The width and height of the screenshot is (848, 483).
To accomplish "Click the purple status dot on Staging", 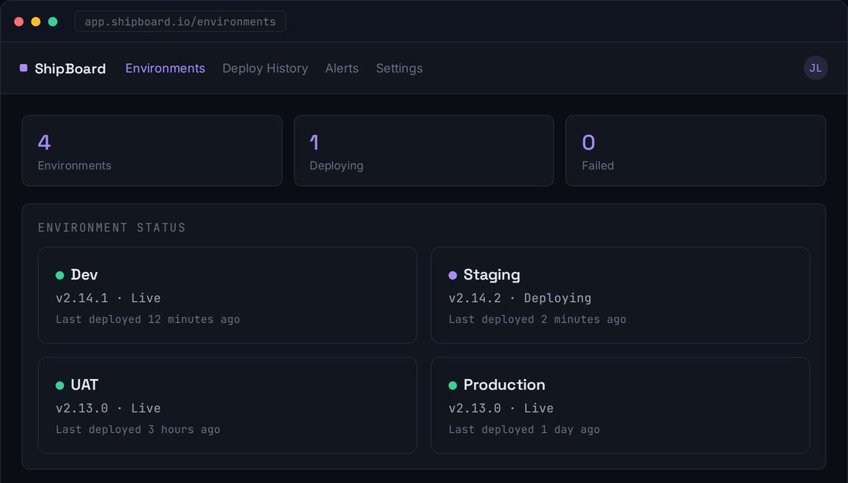I will point(453,276).
